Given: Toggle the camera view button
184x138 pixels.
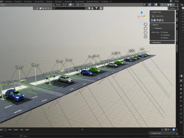Looking at the screenshot, I should 146,33.
